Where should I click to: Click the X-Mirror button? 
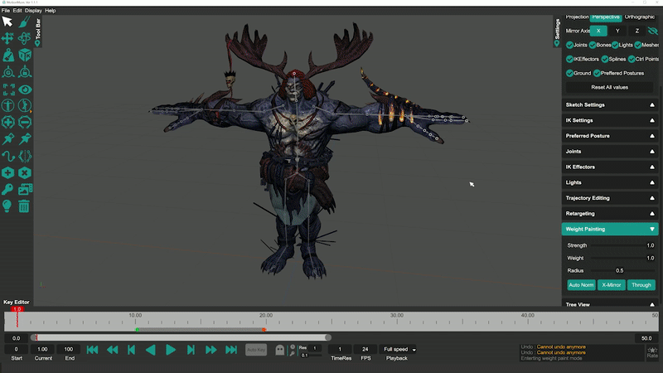pos(611,285)
